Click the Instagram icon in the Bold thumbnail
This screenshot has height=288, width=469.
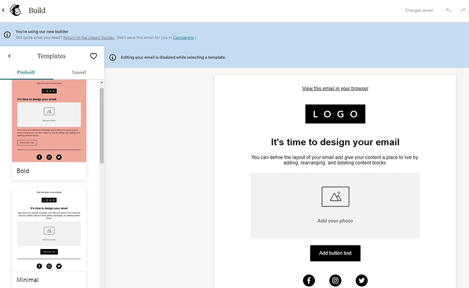point(49,157)
